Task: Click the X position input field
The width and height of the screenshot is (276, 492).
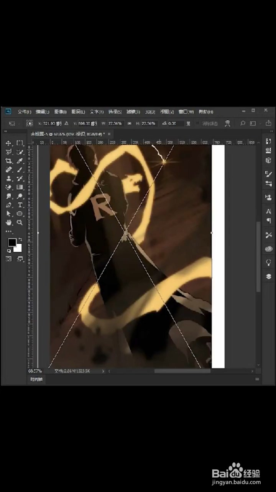Action: 52,123
